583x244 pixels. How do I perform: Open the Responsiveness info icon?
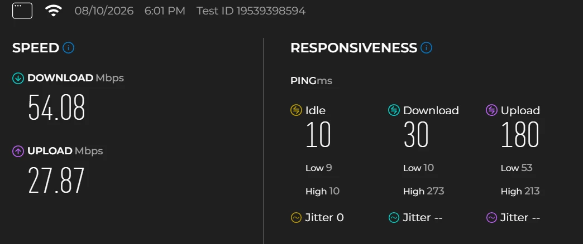coord(427,48)
